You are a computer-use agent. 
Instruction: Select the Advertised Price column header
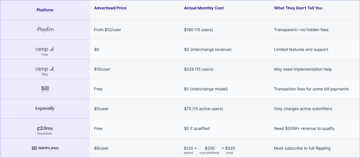coord(110,8)
